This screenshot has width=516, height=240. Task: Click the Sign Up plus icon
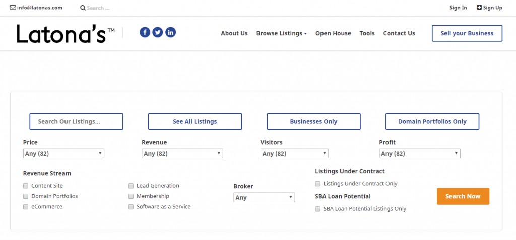(x=479, y=7)
